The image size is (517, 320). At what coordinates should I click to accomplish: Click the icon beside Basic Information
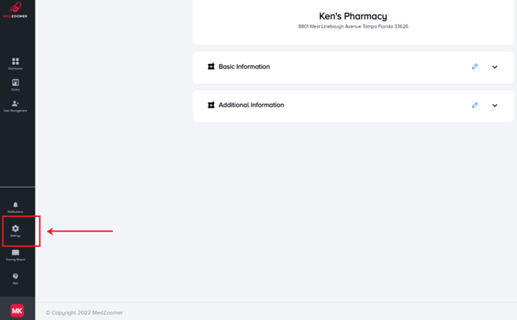coord(211,67)
